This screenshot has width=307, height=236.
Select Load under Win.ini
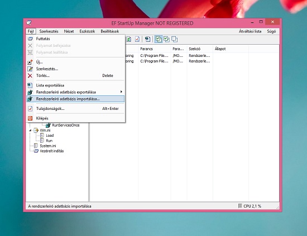pyautogui.click(x=50, y=136)
